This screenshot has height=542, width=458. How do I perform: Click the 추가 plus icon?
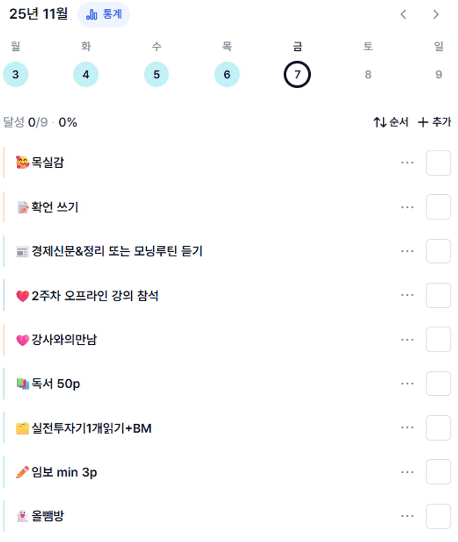[x=423, y=122]
